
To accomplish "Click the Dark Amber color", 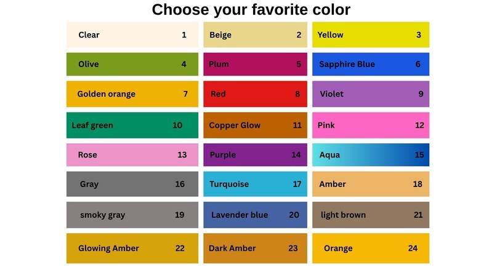I will tap(255, 248).
